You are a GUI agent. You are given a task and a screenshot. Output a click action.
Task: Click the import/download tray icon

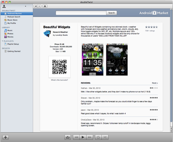pos(68,137)
